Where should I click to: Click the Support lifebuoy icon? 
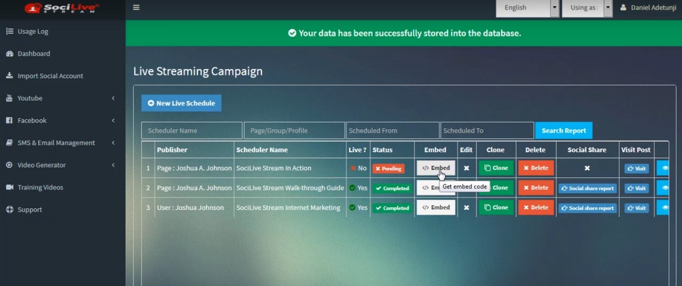point(10,209)
